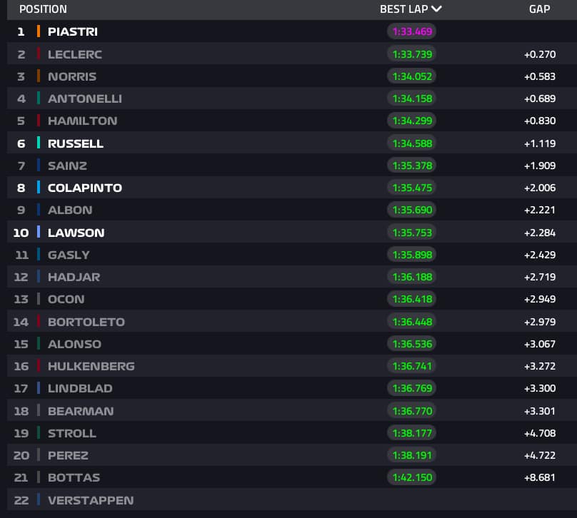Select driver name PIASTRI
The width and height of the screenshot is (577, 518).
pyautogui.click(x=73, y=31)
